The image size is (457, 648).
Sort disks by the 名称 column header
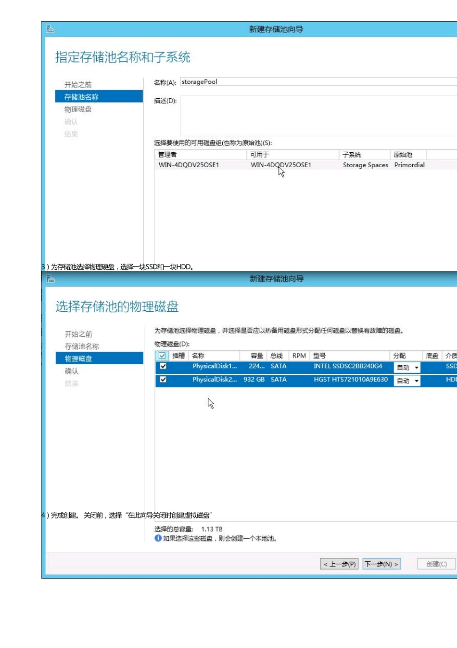[214, 356]
